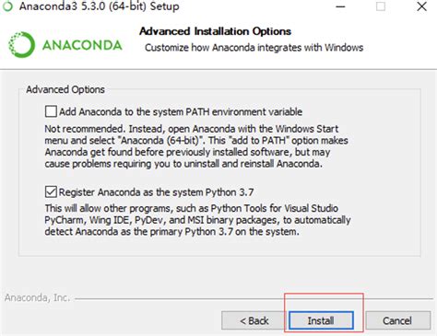The height and width of the screenshot is (336, 437).
Task: Click the green ANACONDA wordmark
Action: [82, 45]
